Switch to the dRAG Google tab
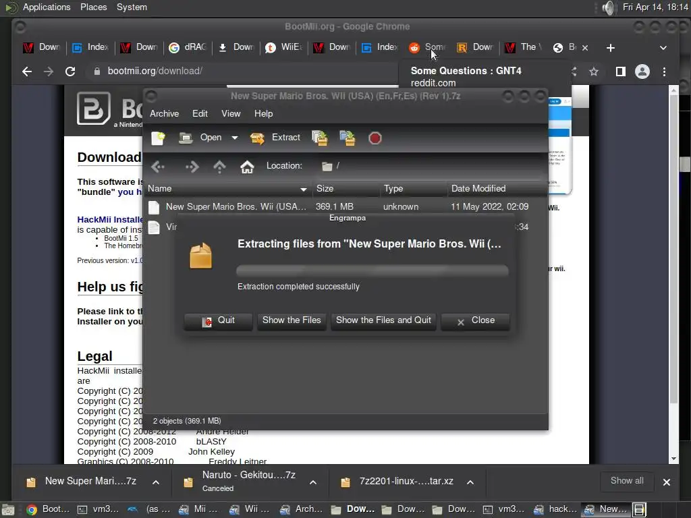Screen dimensions: 691x518 188,47
